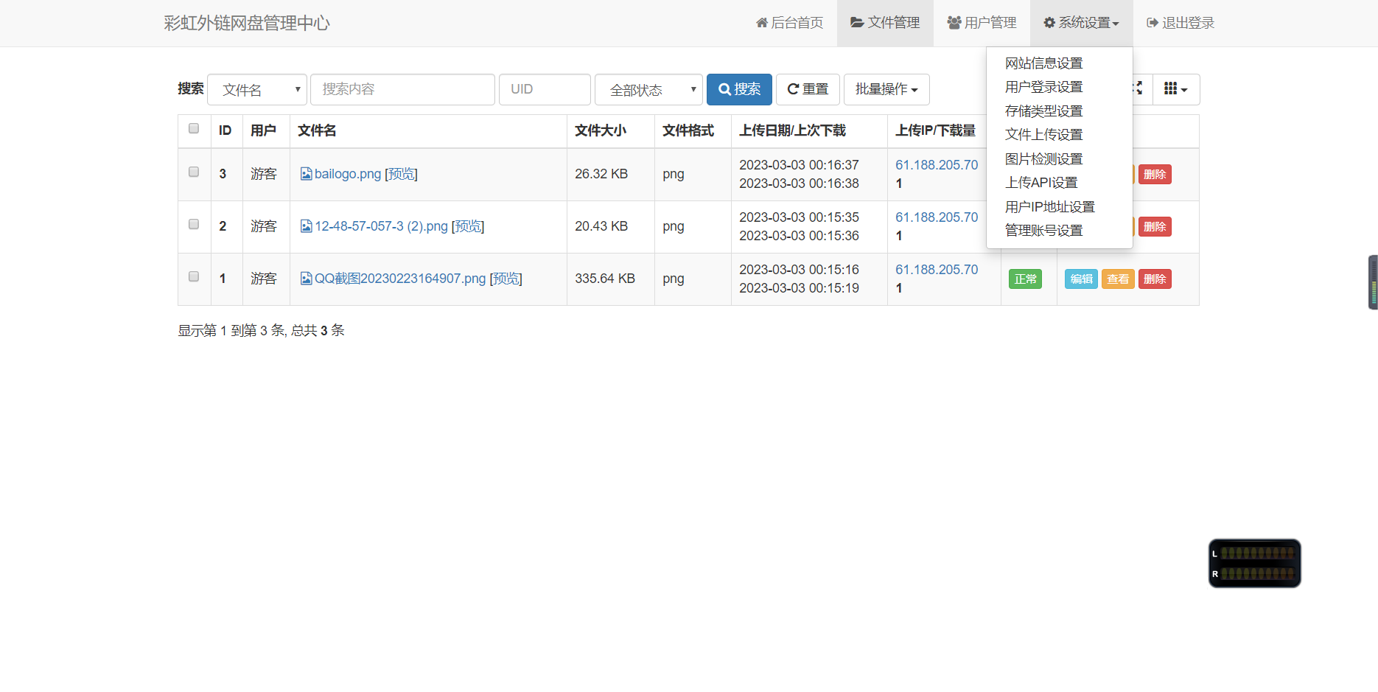
Task: Check the checkbox for row ID 3
Action: click(194, 172)
